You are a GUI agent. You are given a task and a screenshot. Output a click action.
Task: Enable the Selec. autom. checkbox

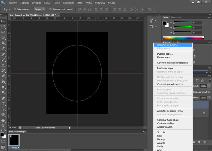pos(14,9)
